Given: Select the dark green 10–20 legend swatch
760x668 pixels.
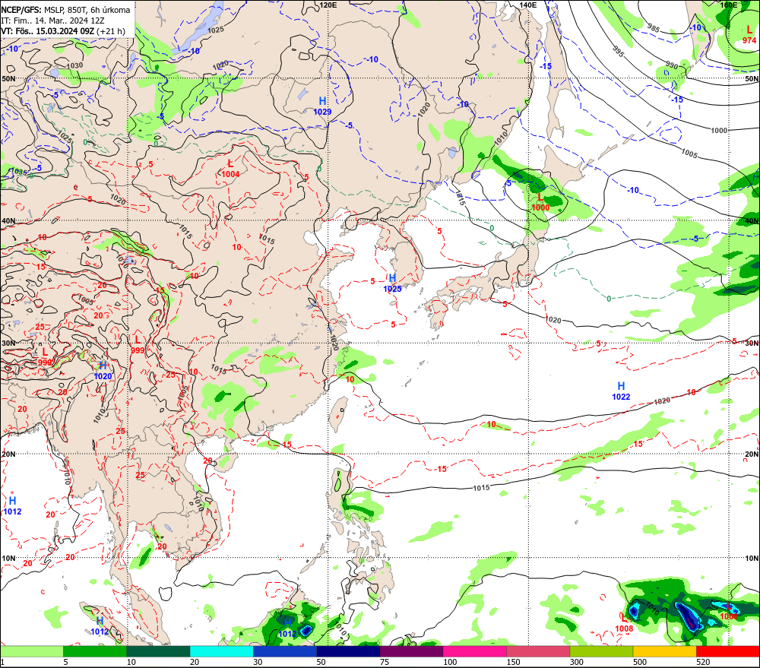Looking at the screenshot, I should (x=159, y=651).
